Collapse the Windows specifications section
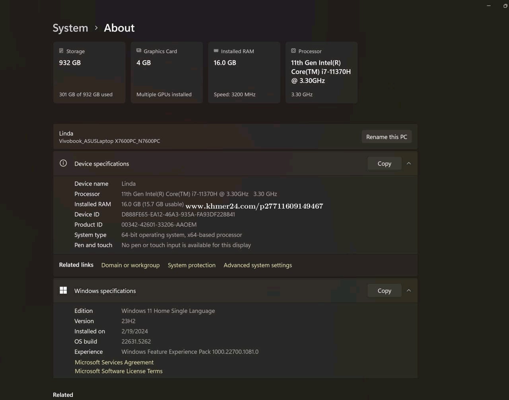509x400 pixels. click(x=409, y=291)
